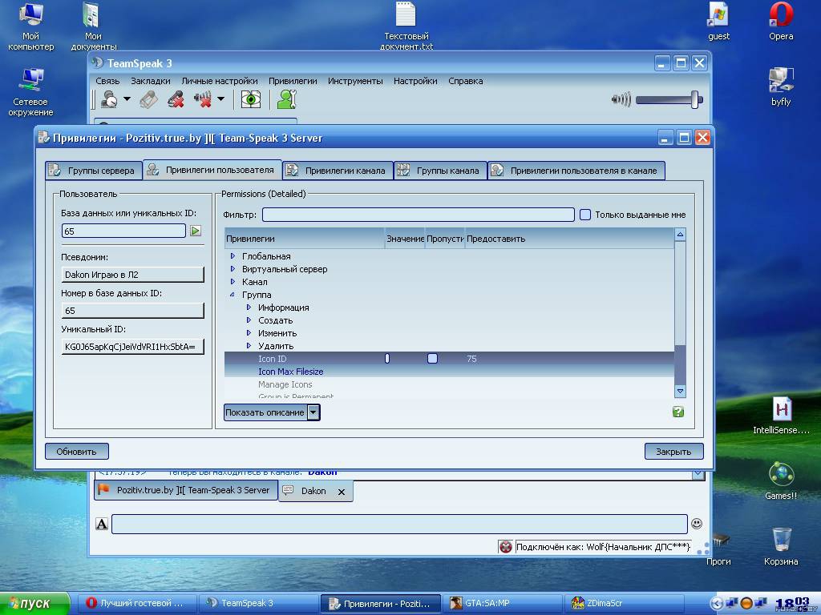Open the Инструменты menu

point(355,81)
